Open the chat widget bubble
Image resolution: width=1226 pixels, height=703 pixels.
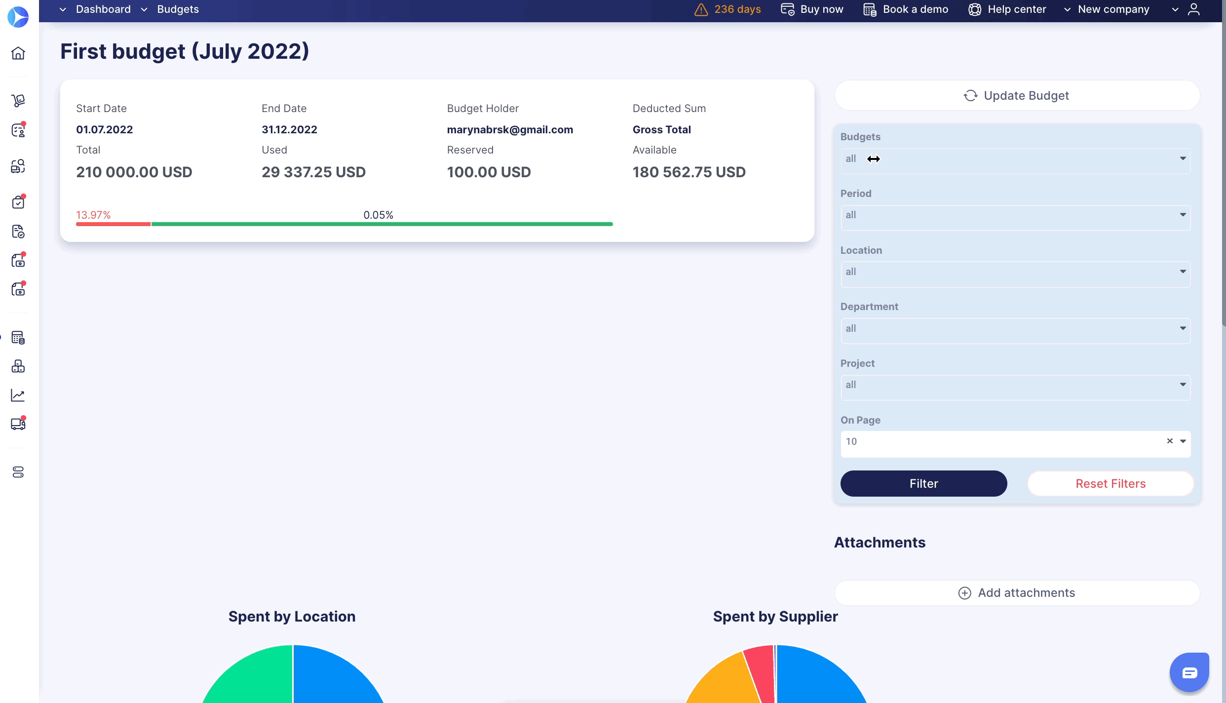[x=1189, y=672]
